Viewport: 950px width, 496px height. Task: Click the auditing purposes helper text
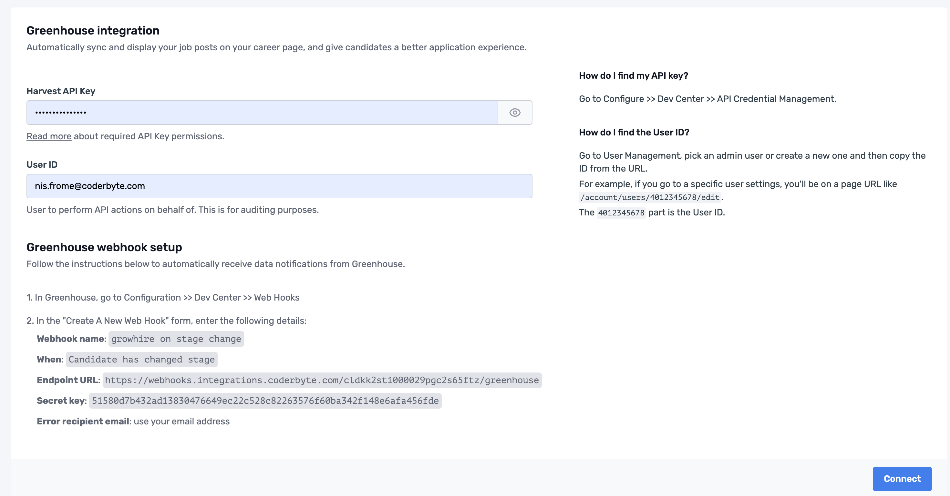(x=172, y=210)
